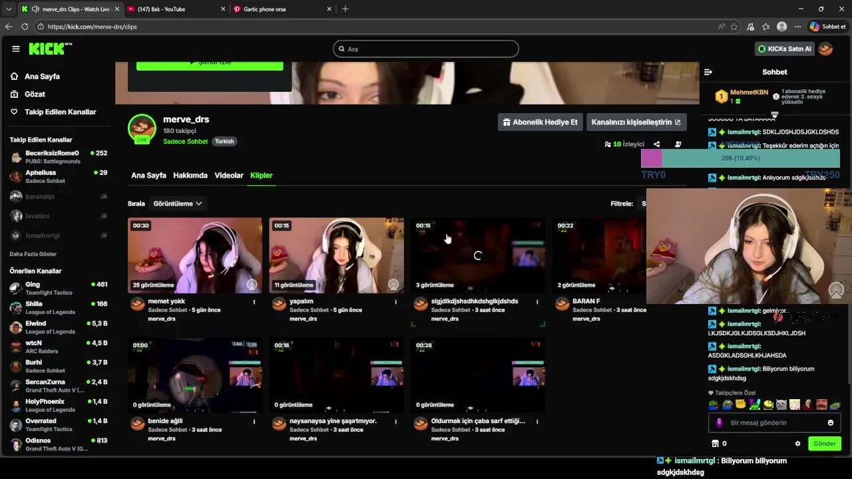852x479 pixels.
Task: Open emoji picker in chat input
Action: [831, 423]
